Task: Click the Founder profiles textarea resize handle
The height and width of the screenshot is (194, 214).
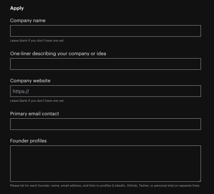Action: point(199,180)
